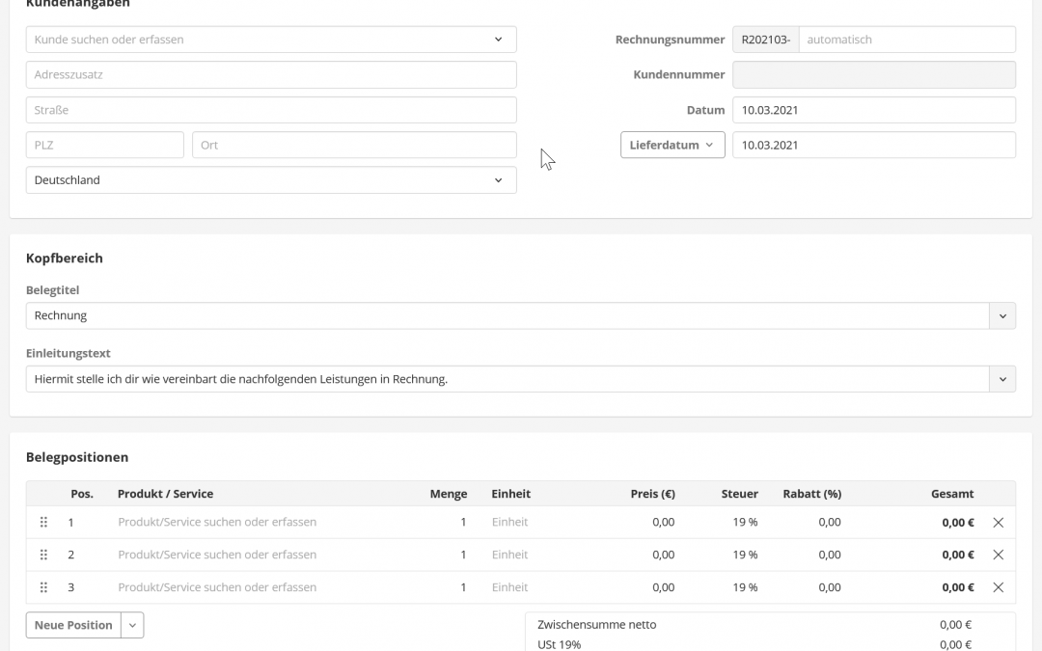Open the Lieferdatum type dropdown

click(x=672, y=145)
